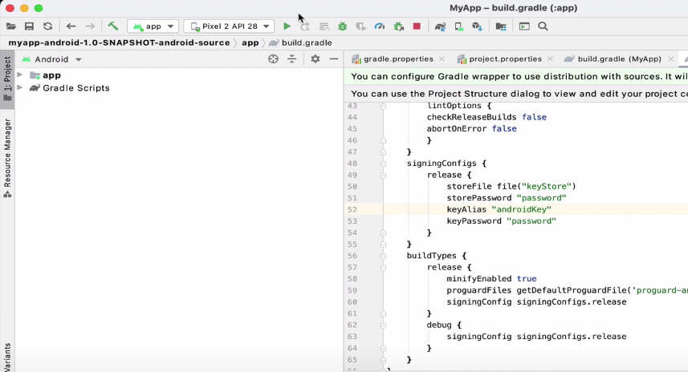688x372 pixels.
Task: Open the Android project view dropdown
Action: click(51, 59)
